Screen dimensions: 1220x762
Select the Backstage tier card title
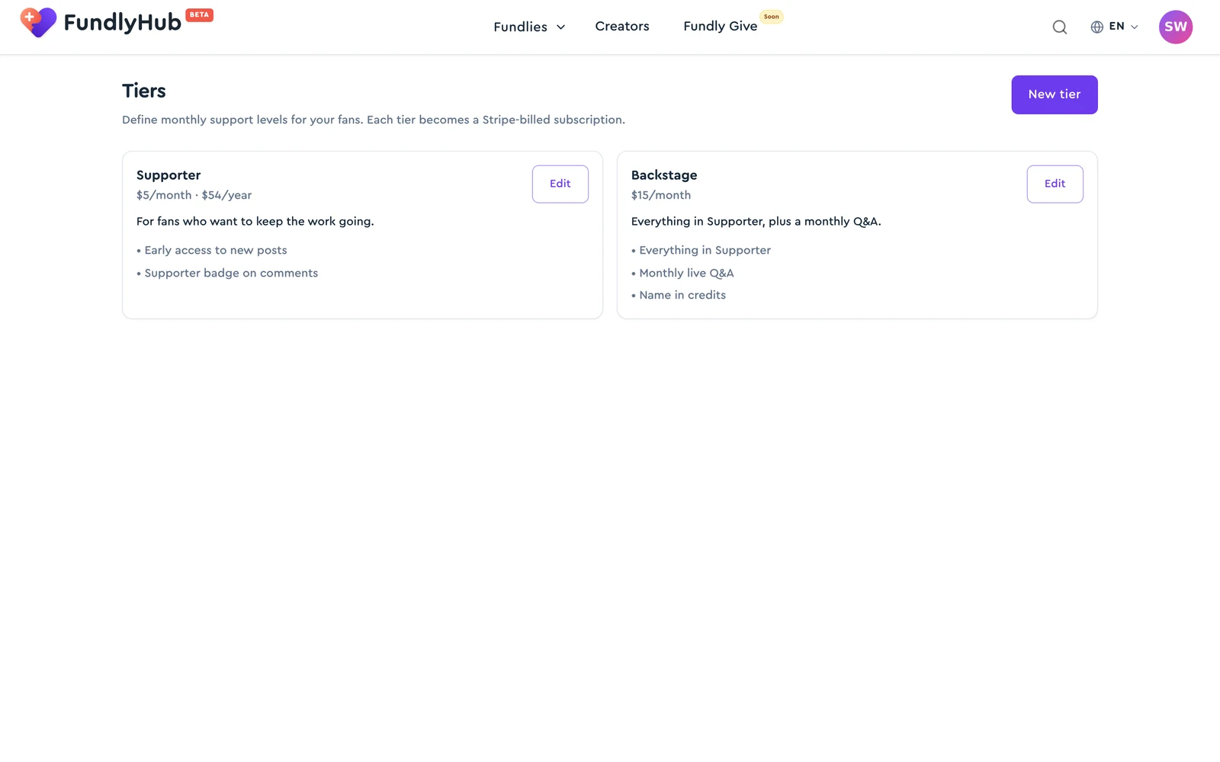[664, 175]
